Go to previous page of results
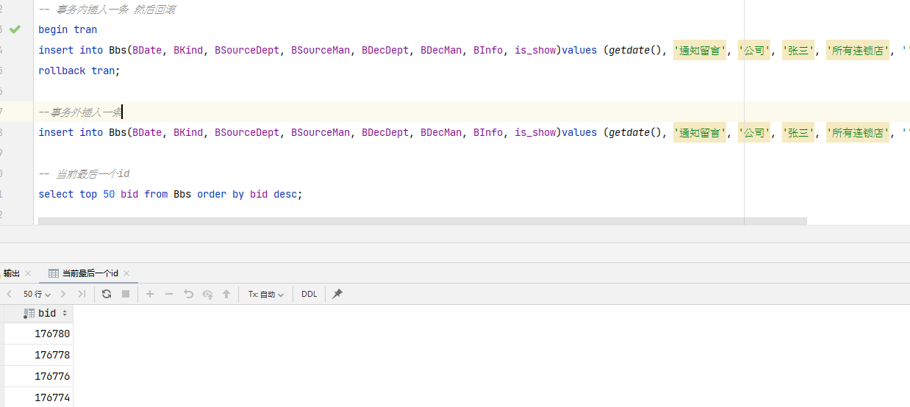This screenshot has height=407, width=910. [10, 294]
